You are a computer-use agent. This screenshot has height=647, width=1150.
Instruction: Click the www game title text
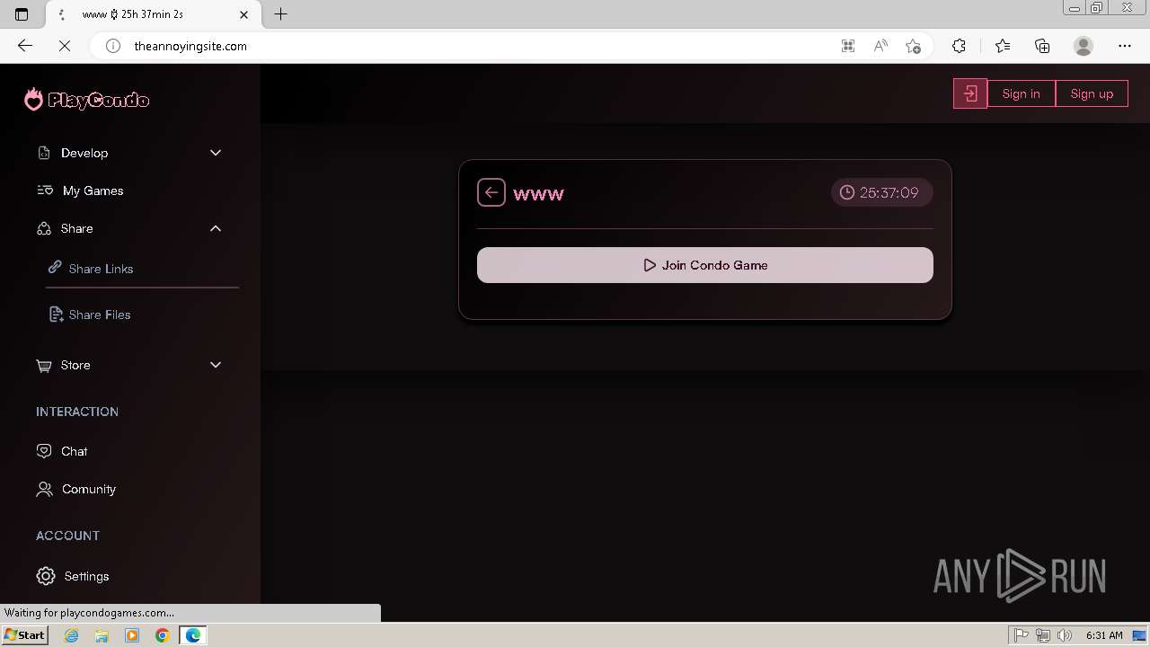538,193
